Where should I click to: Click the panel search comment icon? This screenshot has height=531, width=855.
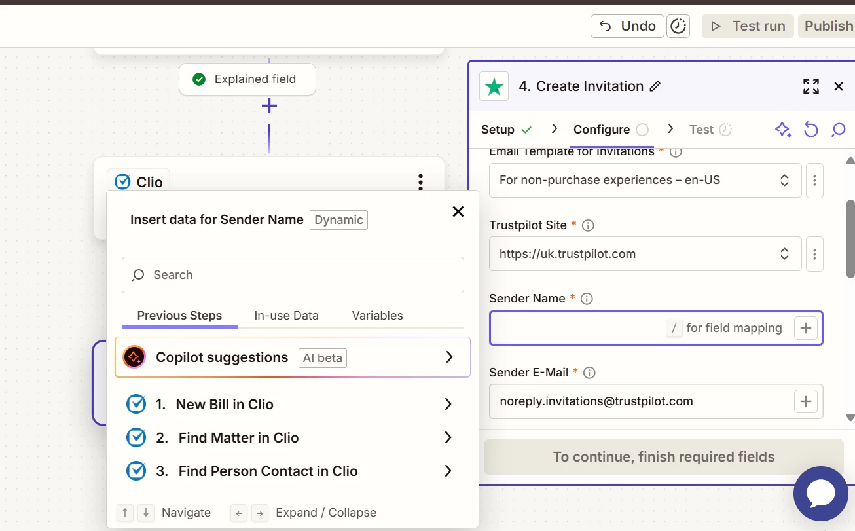[839, 130]
